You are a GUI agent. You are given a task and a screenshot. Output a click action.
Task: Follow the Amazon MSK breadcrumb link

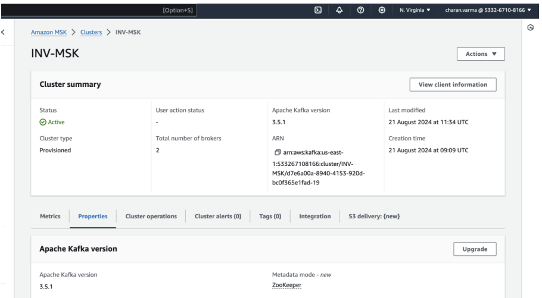pyautogui.click(x=49, y=32)
